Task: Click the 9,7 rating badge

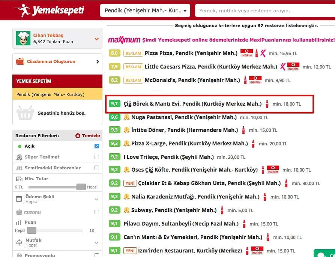Action: (x=114, y=104)
